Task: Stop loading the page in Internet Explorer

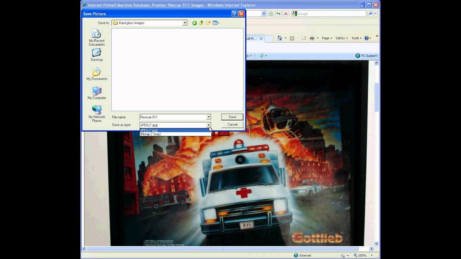Action: [x=286, y=14]
